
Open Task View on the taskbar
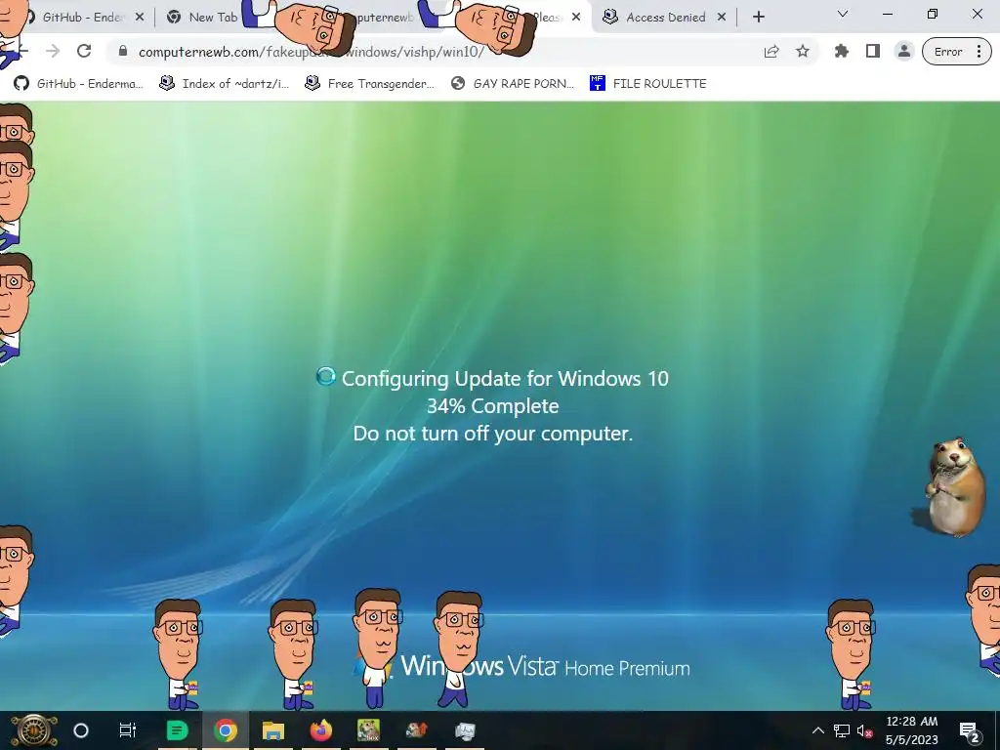[128, 730]
